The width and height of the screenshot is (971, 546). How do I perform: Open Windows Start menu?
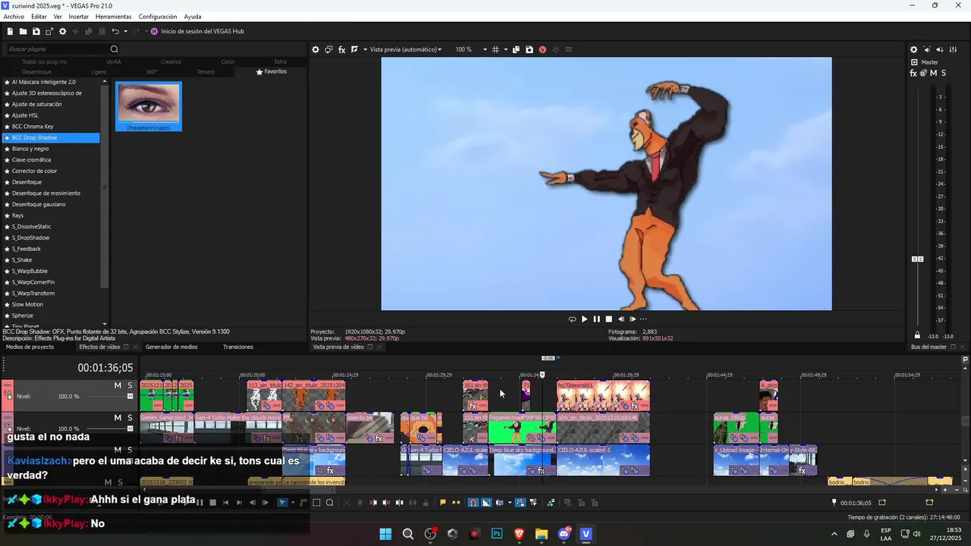385,534
